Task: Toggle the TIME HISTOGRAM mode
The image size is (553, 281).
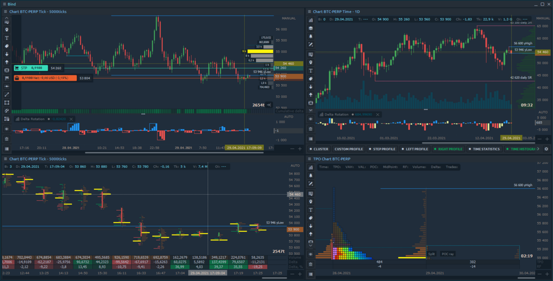Action: [x=520, y=149]
